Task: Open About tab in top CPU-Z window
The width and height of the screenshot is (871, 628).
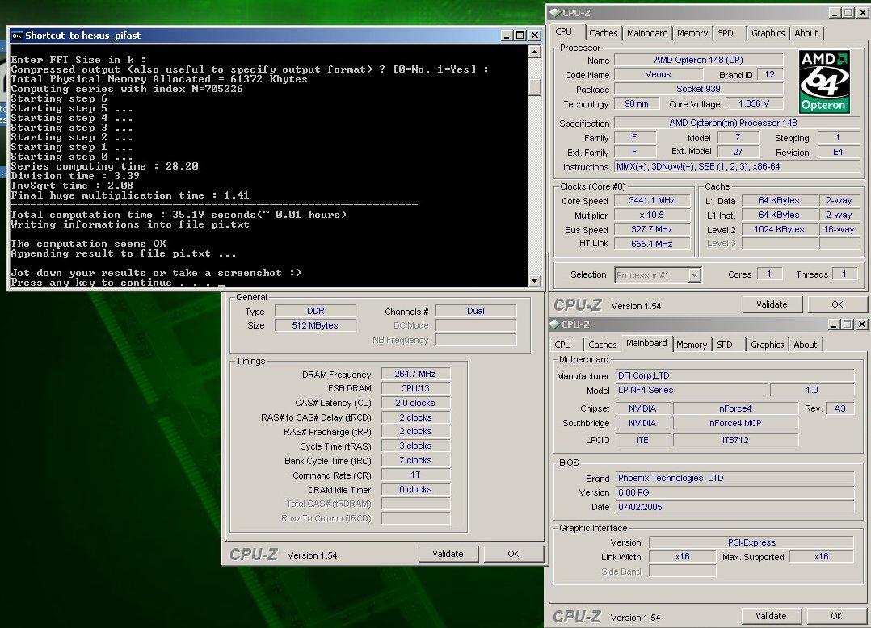Action: click(806, 33)
